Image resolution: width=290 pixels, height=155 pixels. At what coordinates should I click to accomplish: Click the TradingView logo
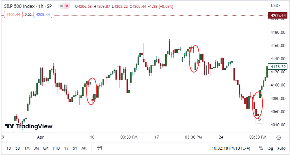click(x=29, y=126)
